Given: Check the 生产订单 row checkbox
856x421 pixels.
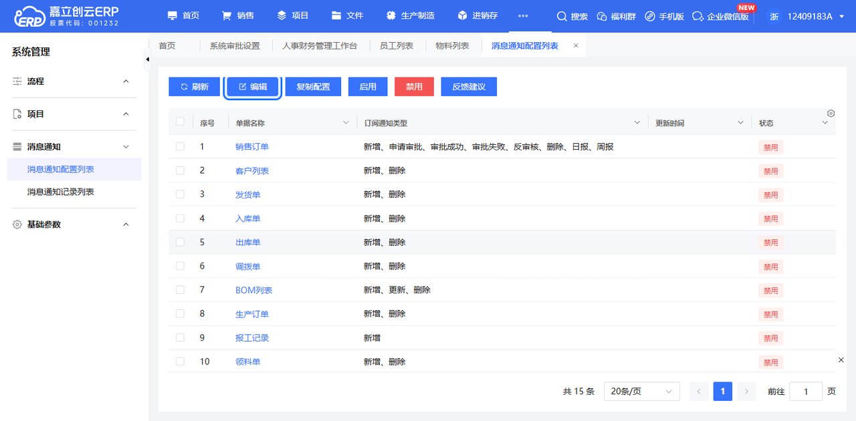Looking at the screenshot, I should (x=180, y=313).
